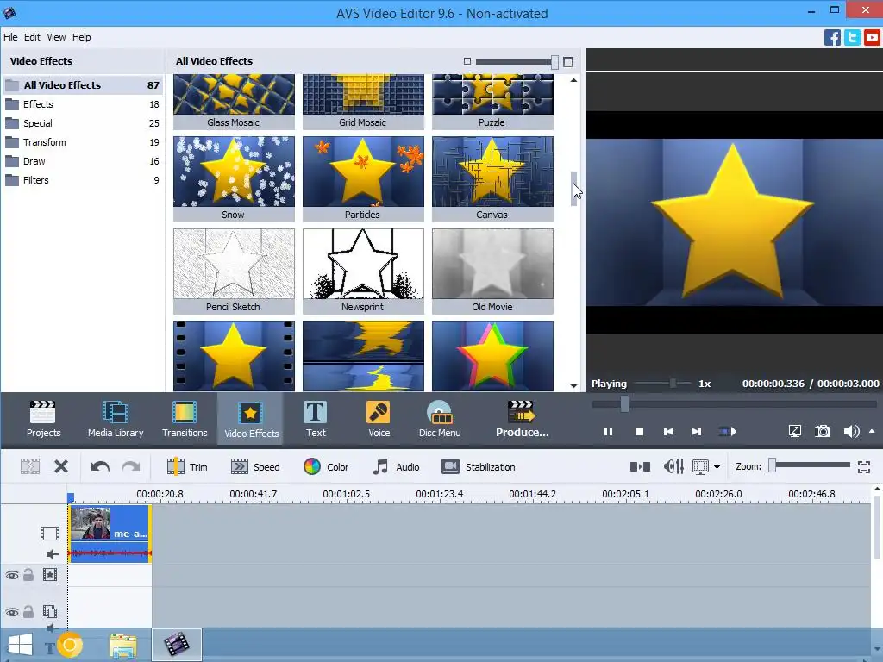The width and height of the screenshot is (883, 662).
Task: Click the zoom-to-fit timeline icon
Action: (864, 466)
